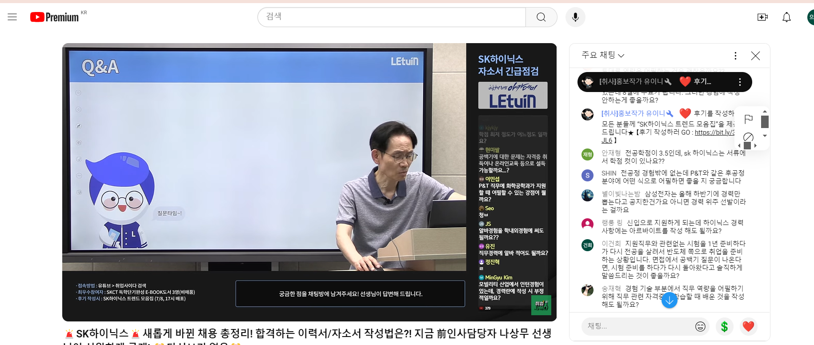Click the search magnifier button

point(541,17)
